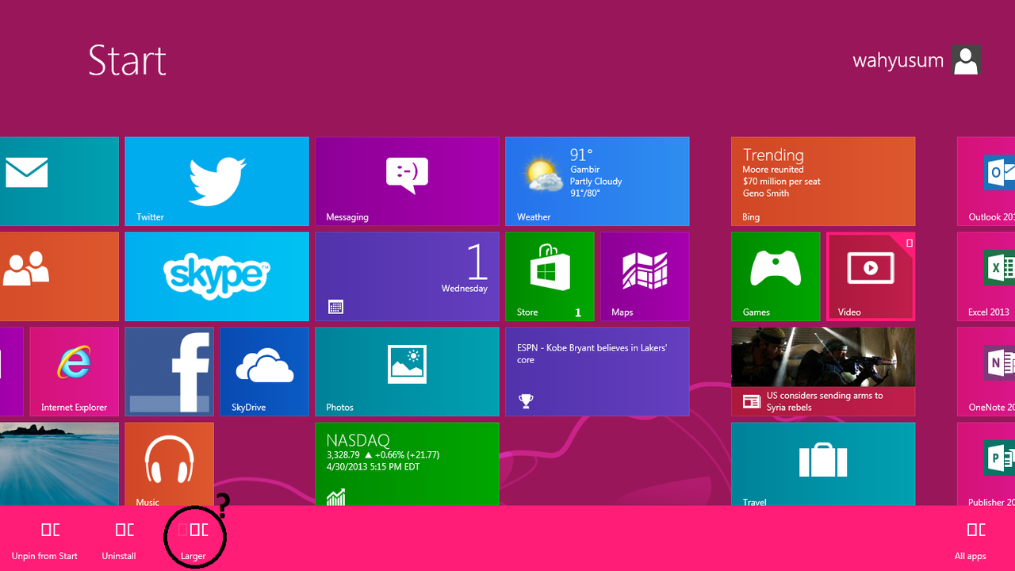The width and height of the screenshot is (1015, 571).
Task: Click the Larger button in app bar
Action: [x=193, y=541]
